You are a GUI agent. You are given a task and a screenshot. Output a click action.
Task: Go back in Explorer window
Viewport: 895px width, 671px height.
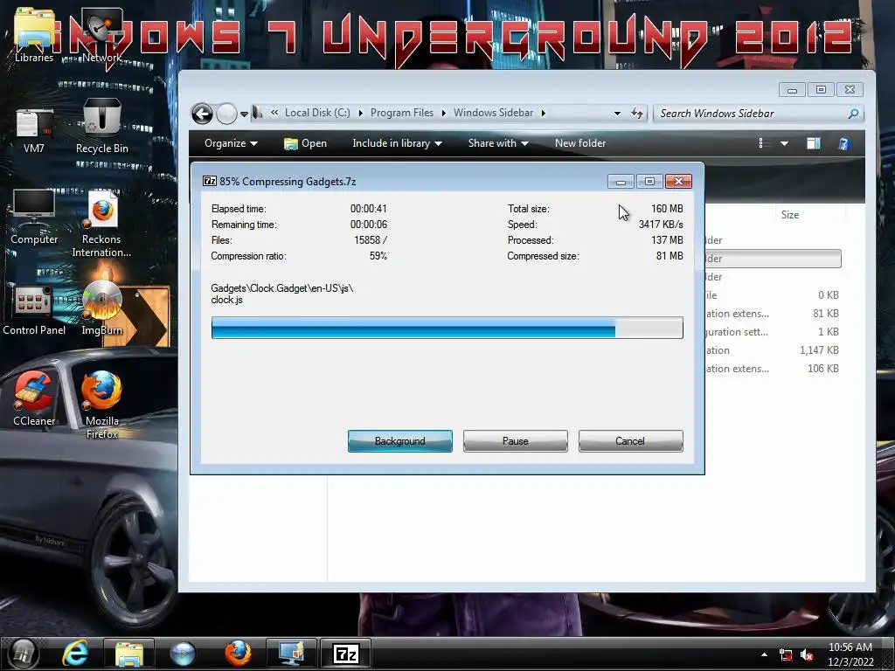202,114
